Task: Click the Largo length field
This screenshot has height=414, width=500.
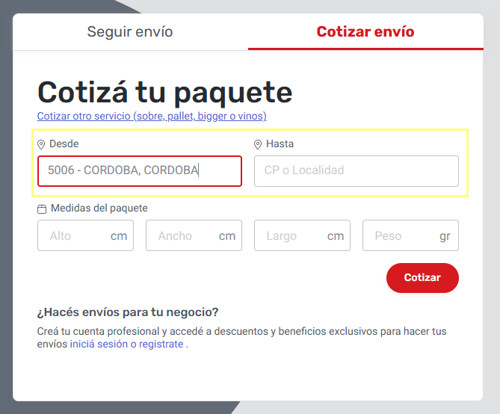Action: tap(302, 235)
